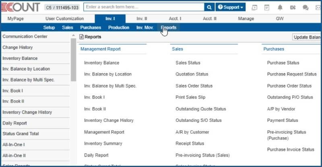Open Sales Order Status report
322x167 pixels.
(x=194, y=86)
